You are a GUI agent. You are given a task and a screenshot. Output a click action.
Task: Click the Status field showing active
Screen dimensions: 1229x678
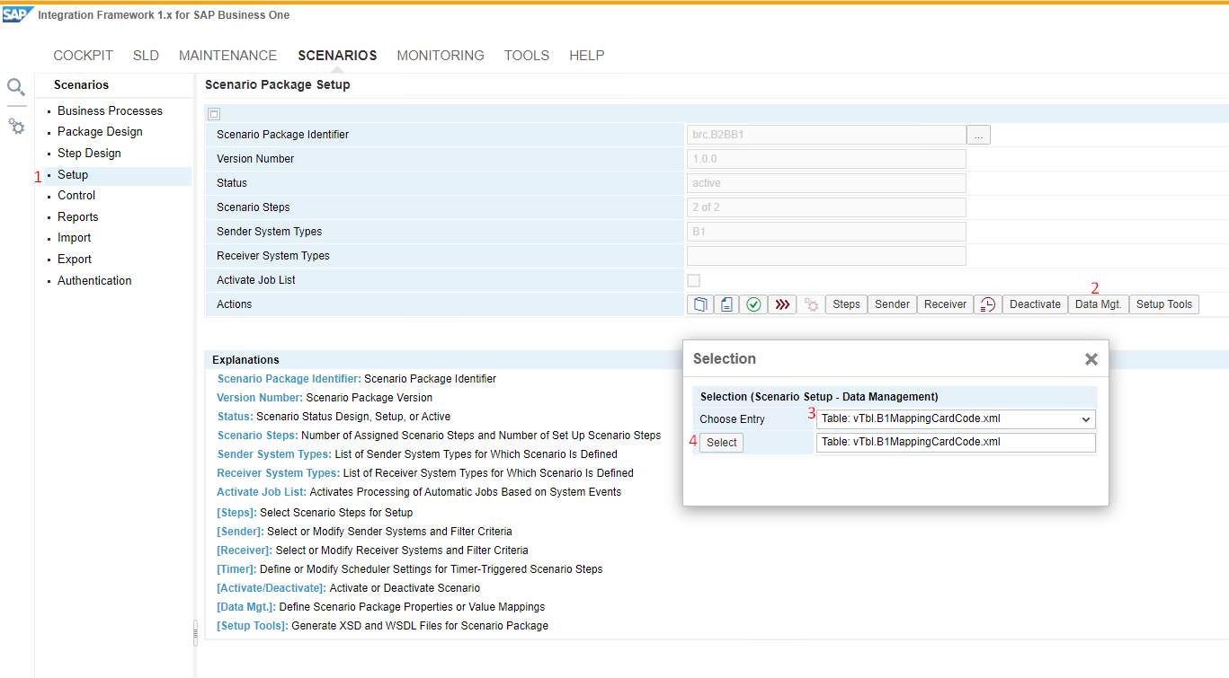[x=826, y=183]
